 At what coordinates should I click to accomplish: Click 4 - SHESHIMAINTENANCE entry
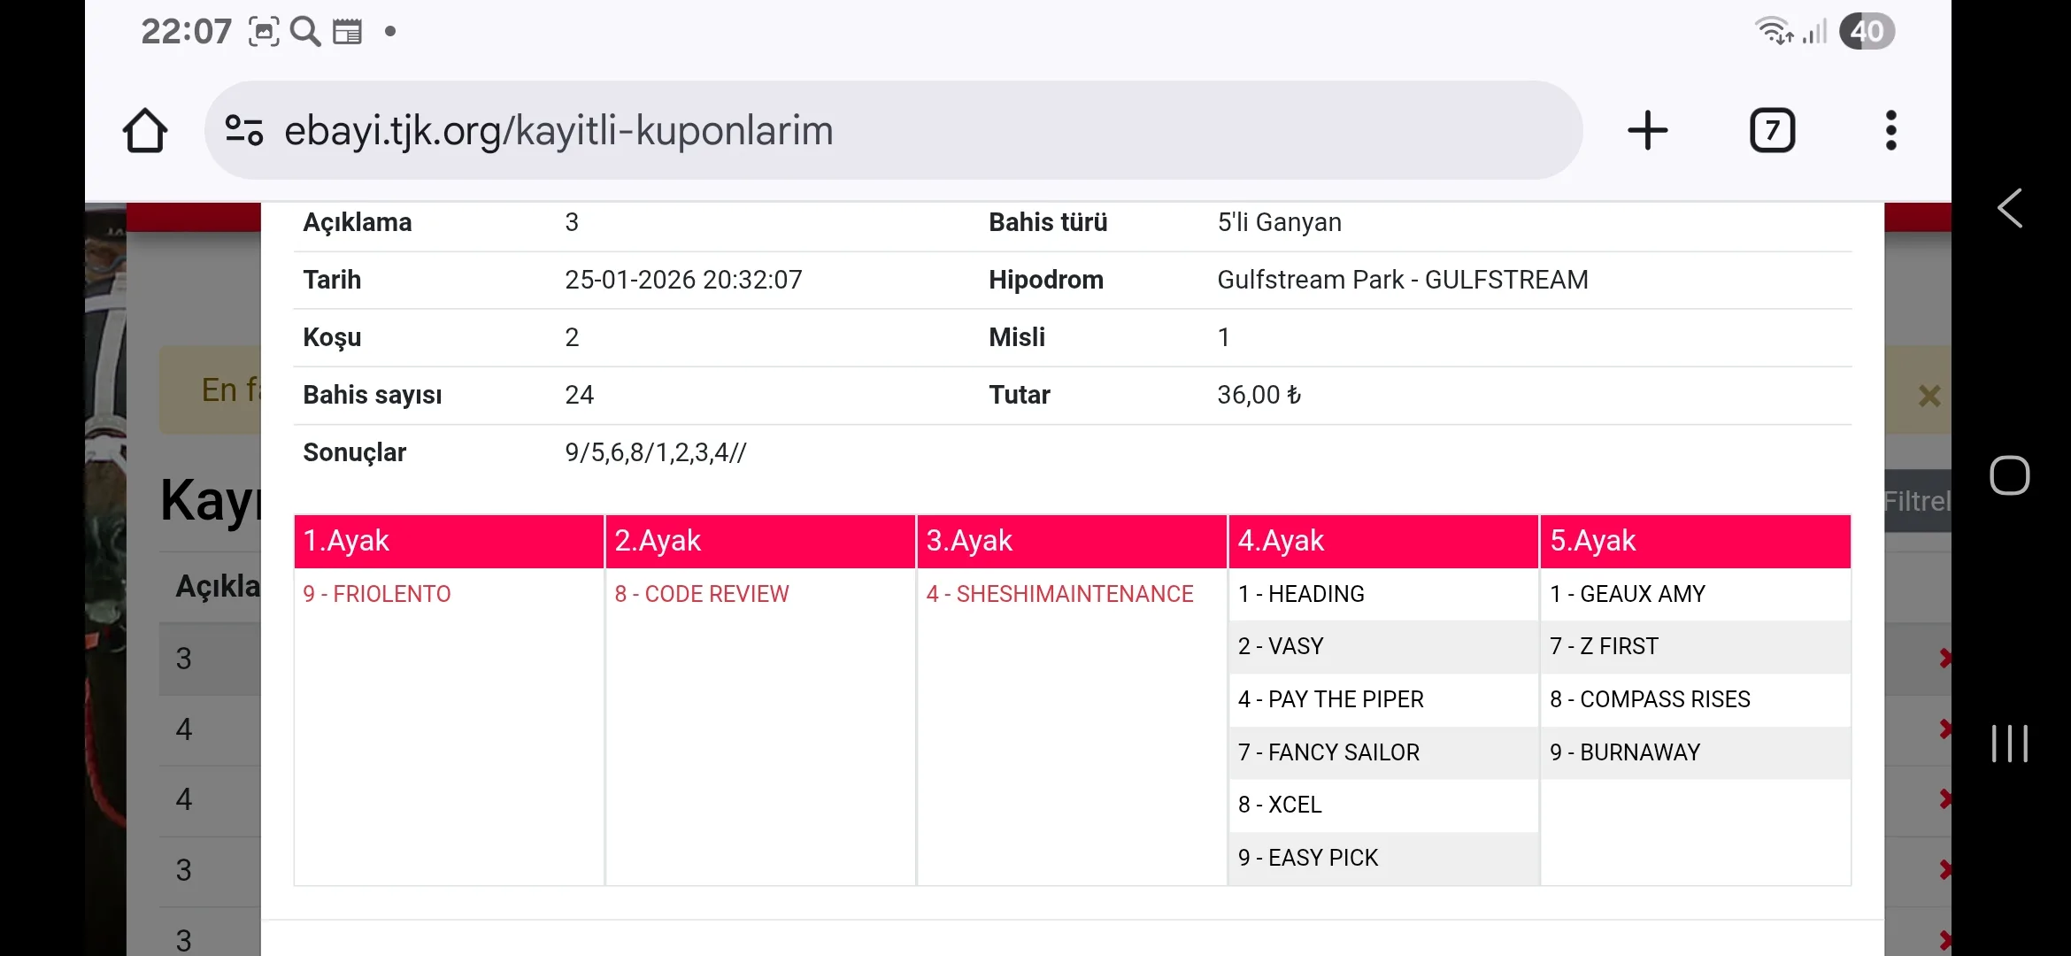1059,594
